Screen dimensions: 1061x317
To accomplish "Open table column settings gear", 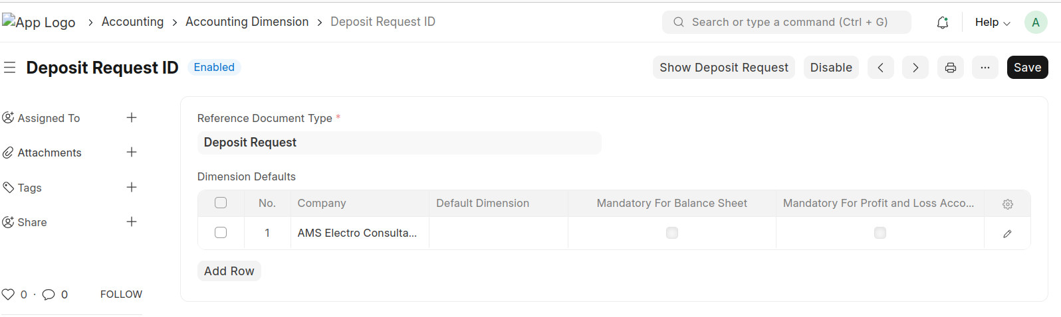I will 1008,204.
